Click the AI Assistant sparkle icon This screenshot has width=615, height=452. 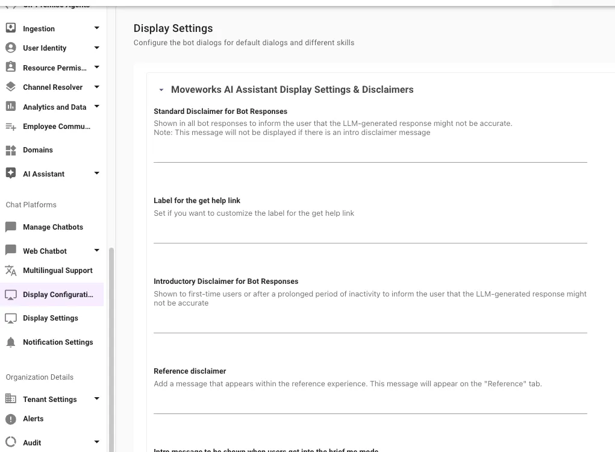click(x=11, y=173)
